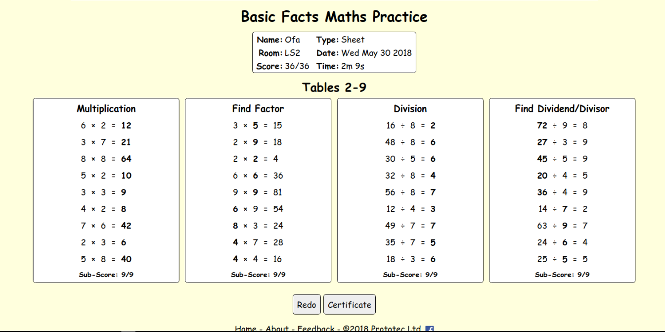Click the Redo button
The width and height of the screenshot is (665, 332).
coord(307,304)
